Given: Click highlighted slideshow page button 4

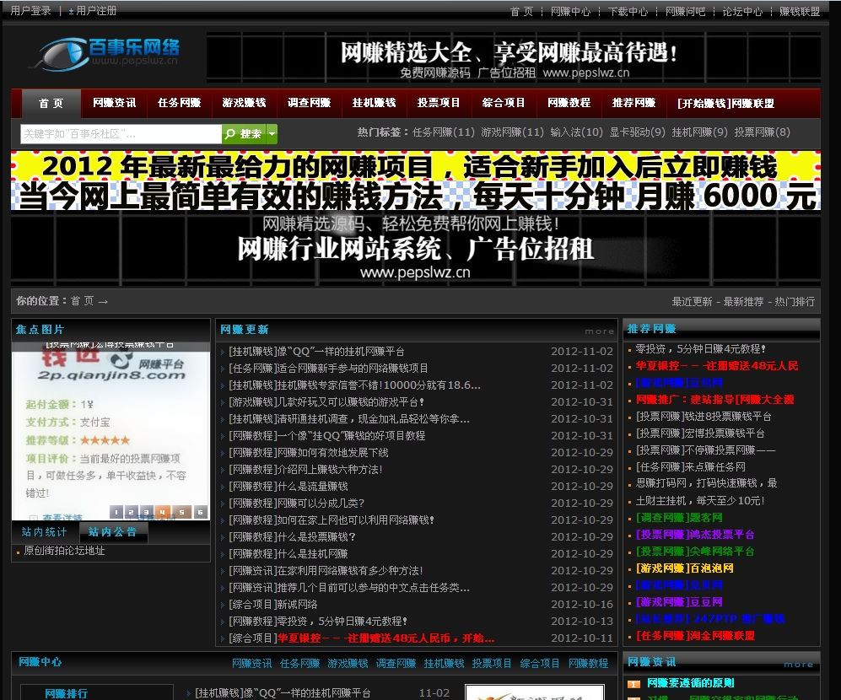Looking at the screenshot, I should click(x=163, y=512).
